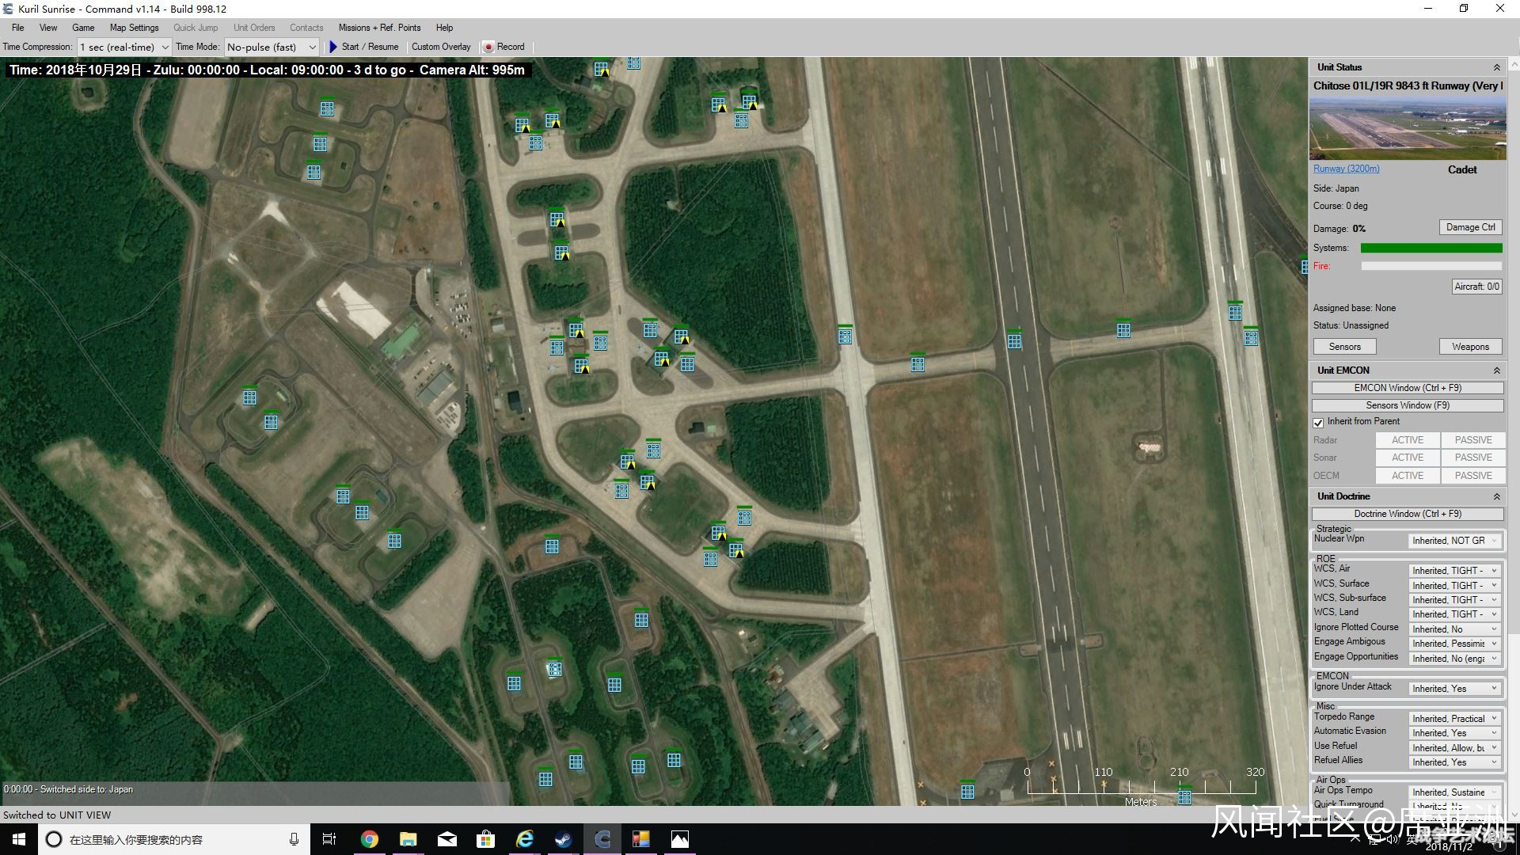The image size is (1520, 855).
Task: Collapse the Unit Status panel chevron
Action: [x=1496, y=67]
